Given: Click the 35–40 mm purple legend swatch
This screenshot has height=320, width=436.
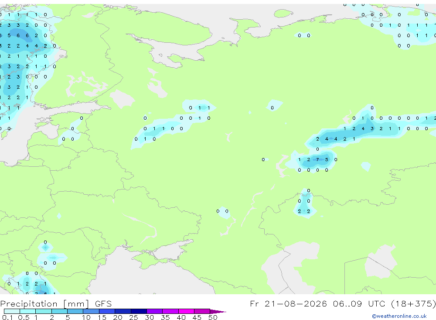Looking at the screenshot, I should pos(170,311).
